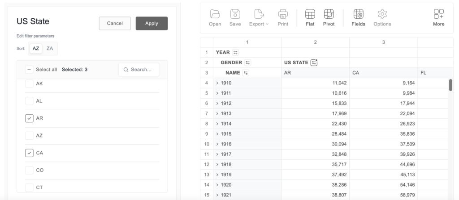Toggle the Select all checkbox
Viewport: 459px width, 200px height.
click(x=29, y=69)
